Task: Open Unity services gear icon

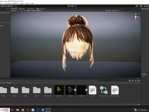Action: tap(137, 6)
